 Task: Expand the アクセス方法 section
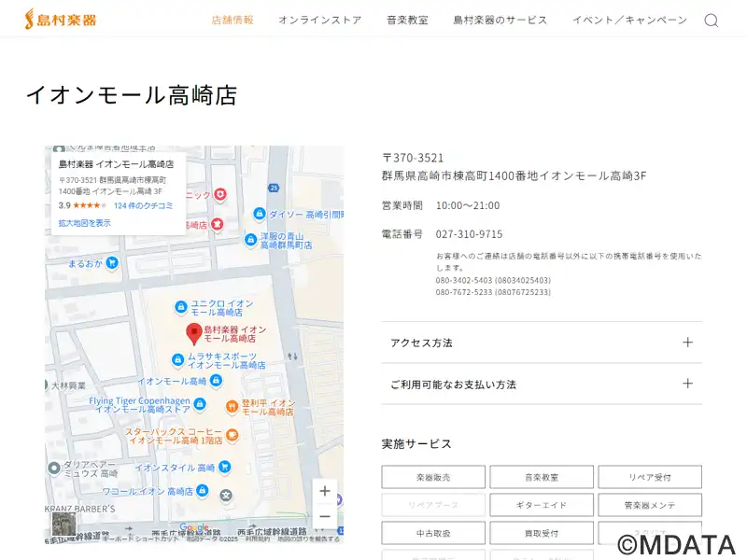coord(542,343)
